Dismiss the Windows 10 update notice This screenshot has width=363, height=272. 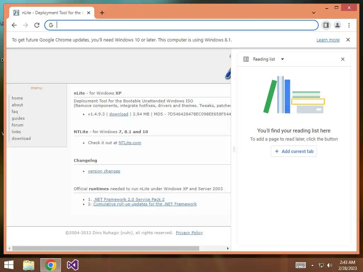coord(348,40)
